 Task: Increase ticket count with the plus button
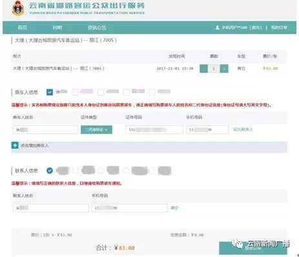(224, 69)
